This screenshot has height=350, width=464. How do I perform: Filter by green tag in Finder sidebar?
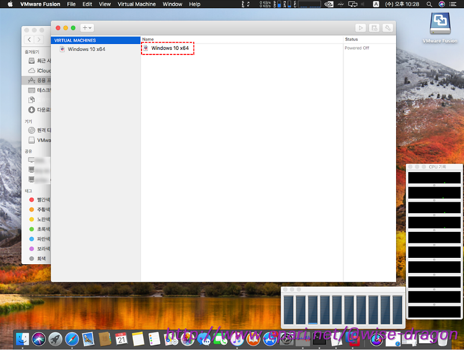coord(39,229)
